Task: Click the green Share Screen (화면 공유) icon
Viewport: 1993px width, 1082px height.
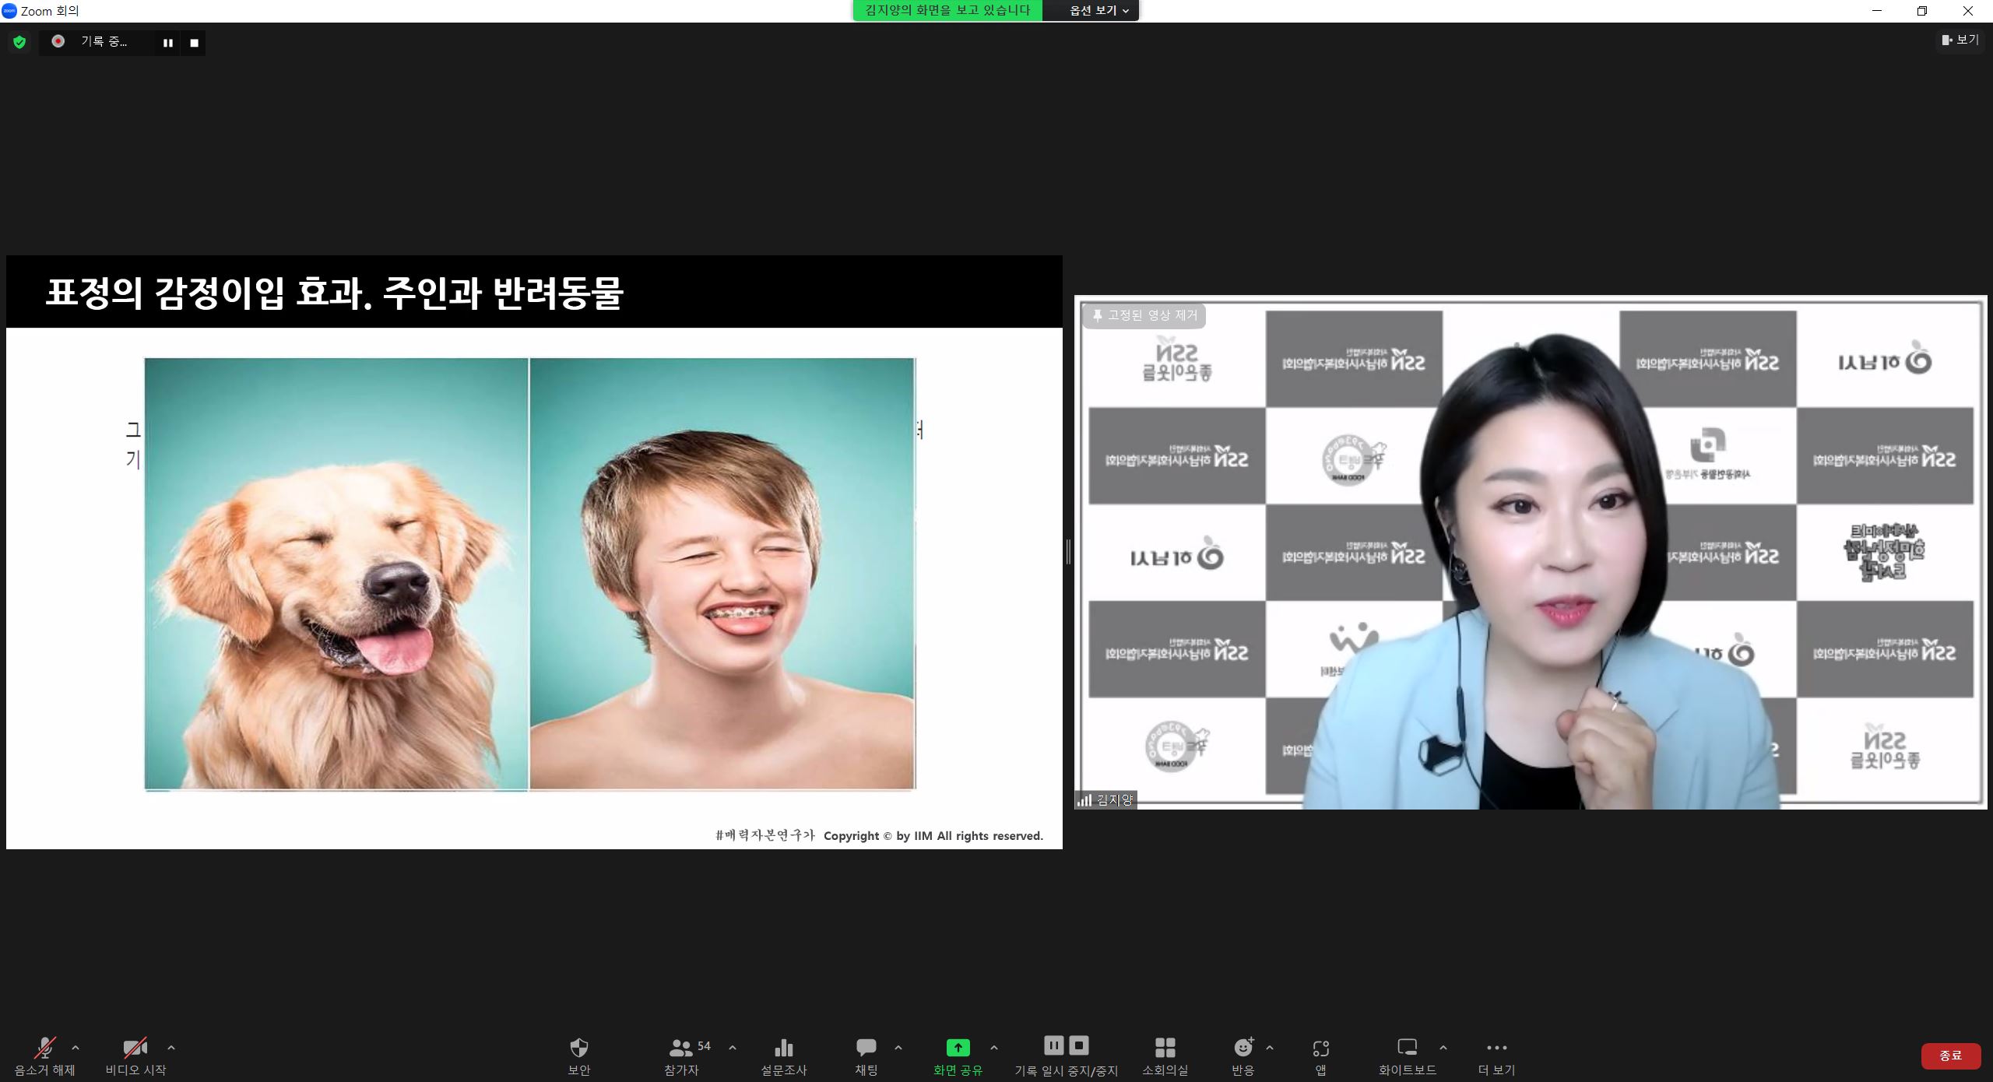Action: tap(958, 1048)
